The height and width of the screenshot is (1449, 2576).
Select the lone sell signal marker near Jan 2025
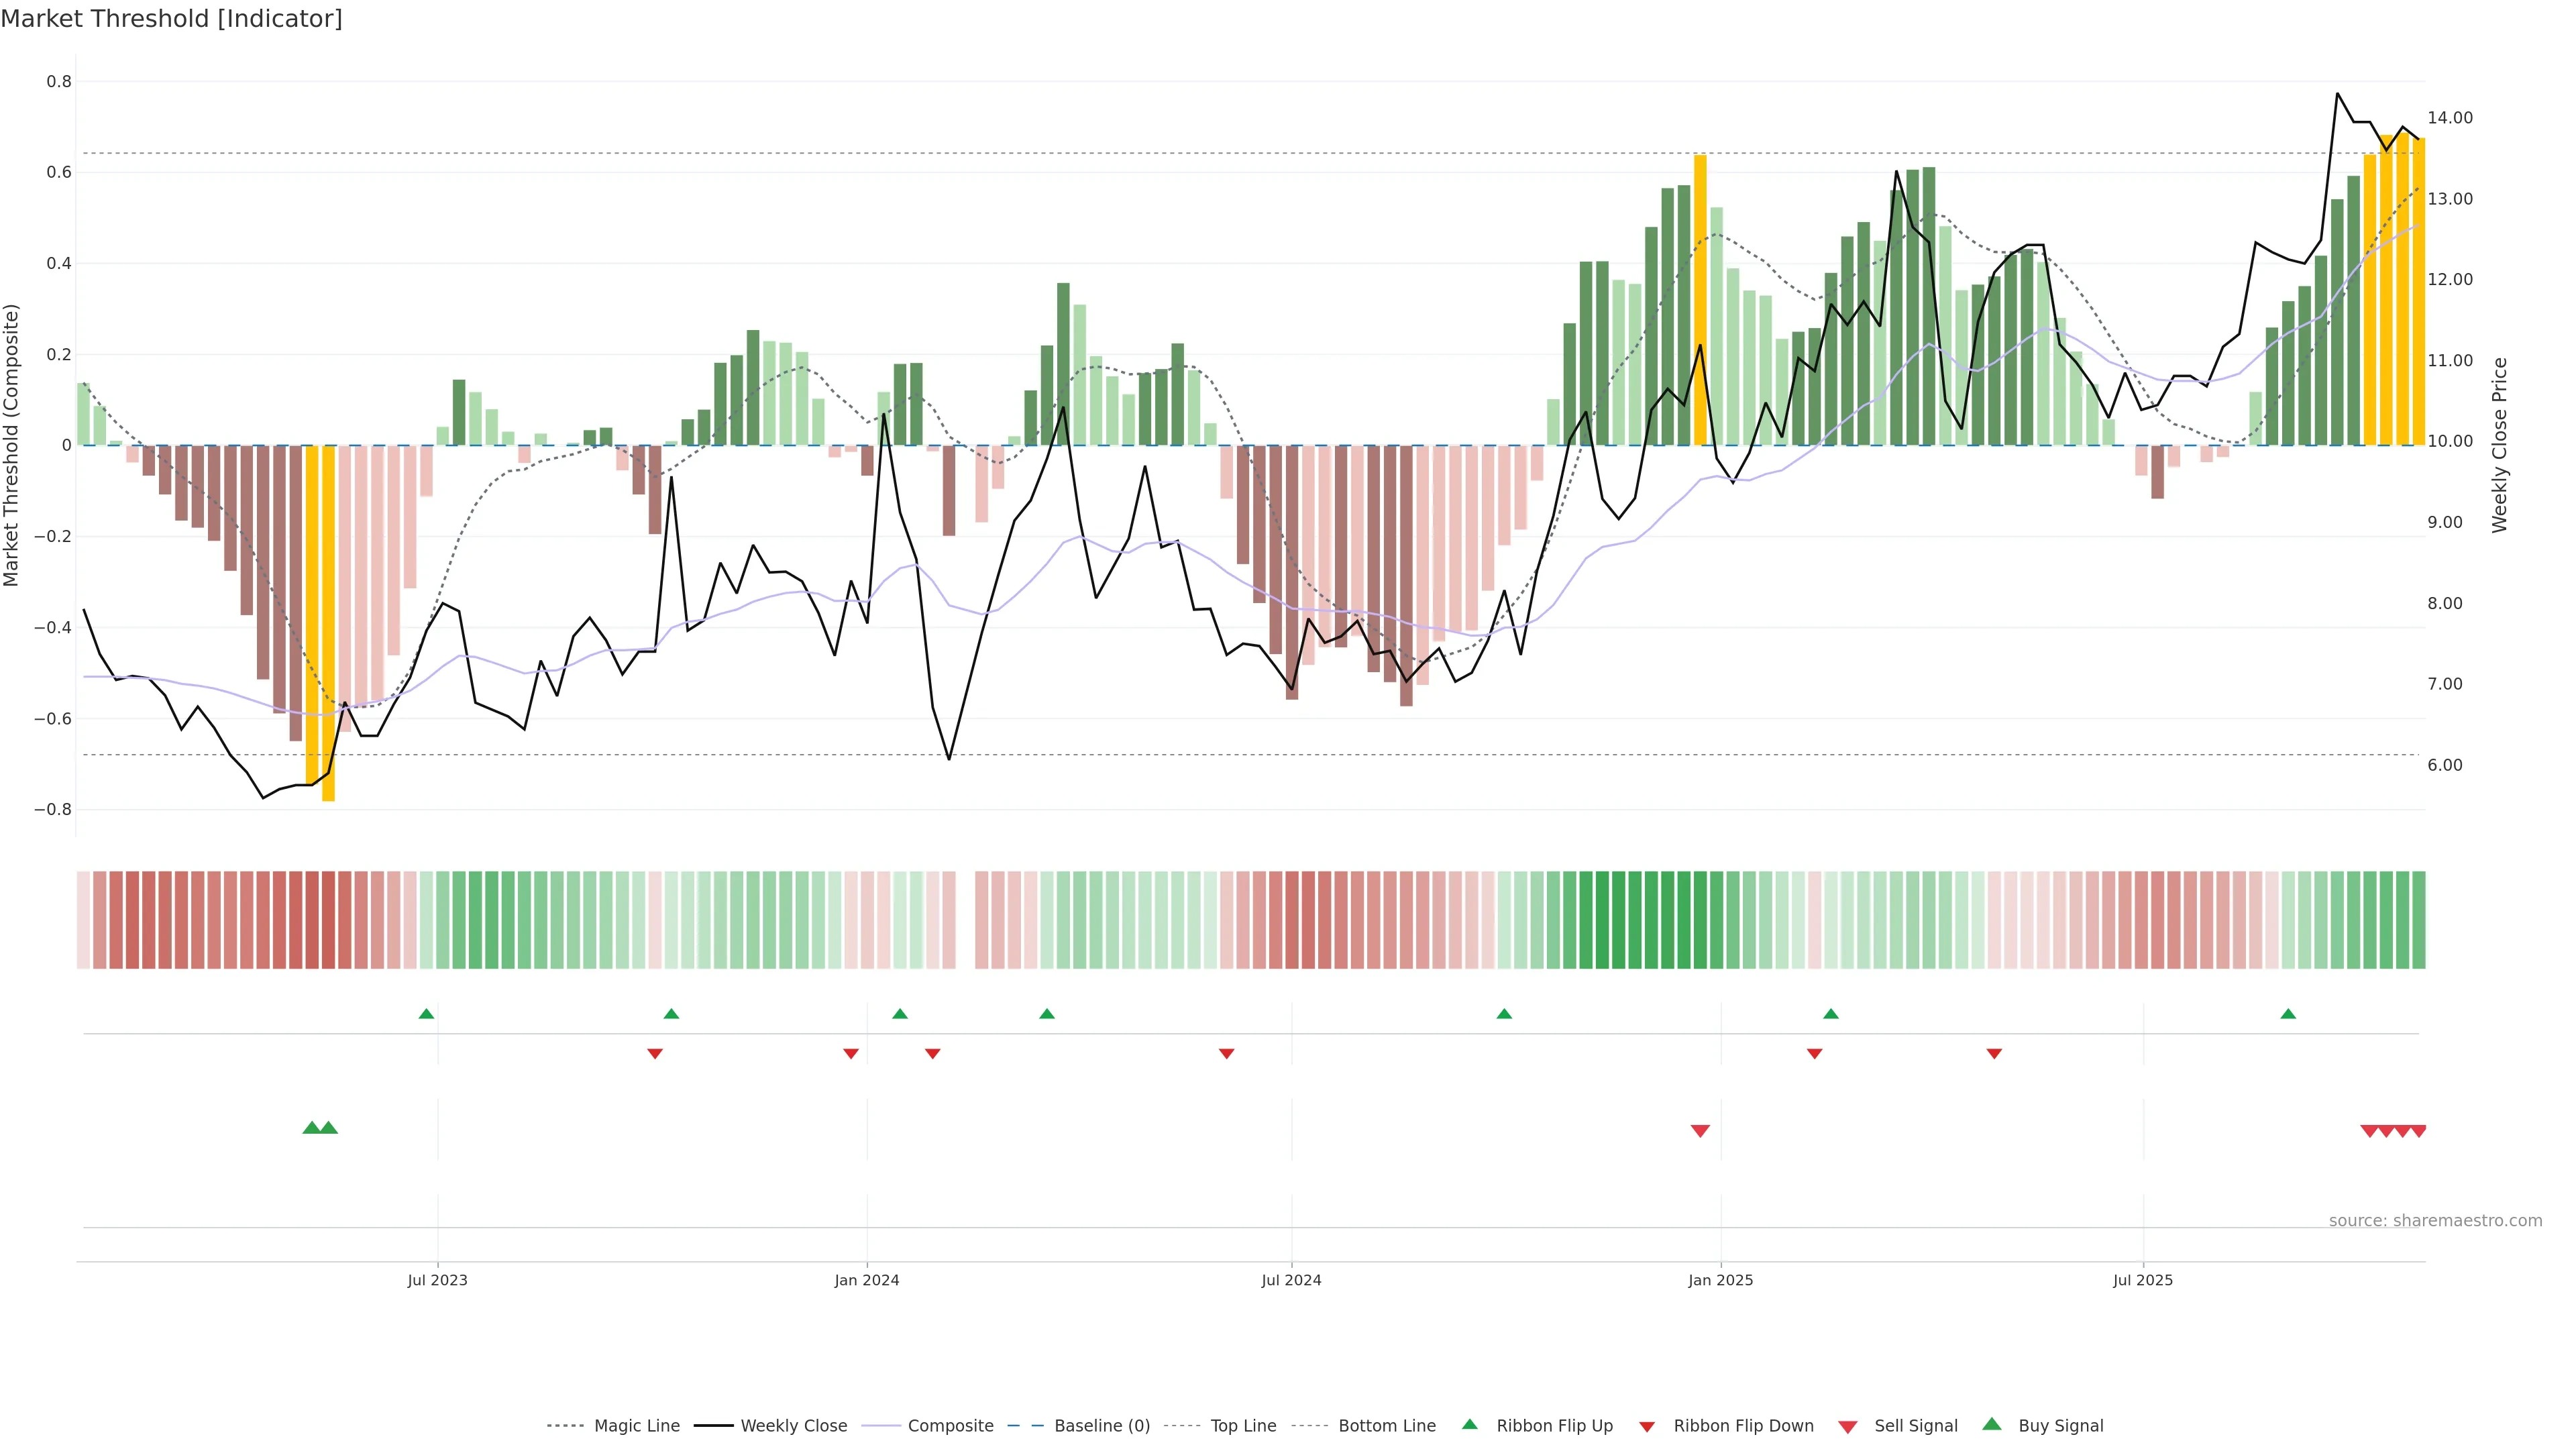click(1700, 1131)
